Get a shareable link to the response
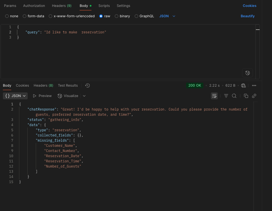Screen dimensions: 272x211 (x=254, y=96)
